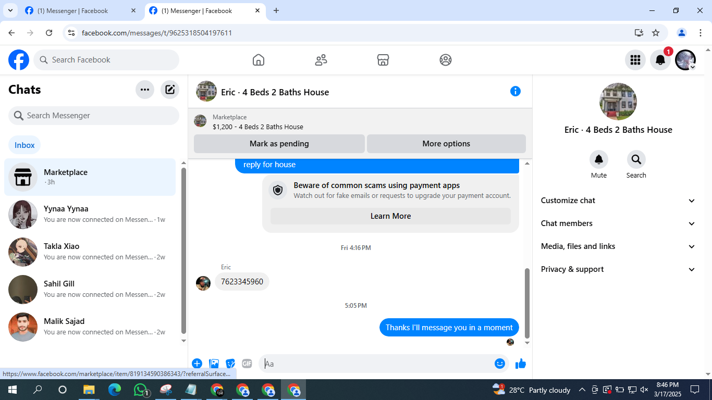Open the site information icon in address bar
The height and width of the screenshot is (400, 712).
pos(72,33)
